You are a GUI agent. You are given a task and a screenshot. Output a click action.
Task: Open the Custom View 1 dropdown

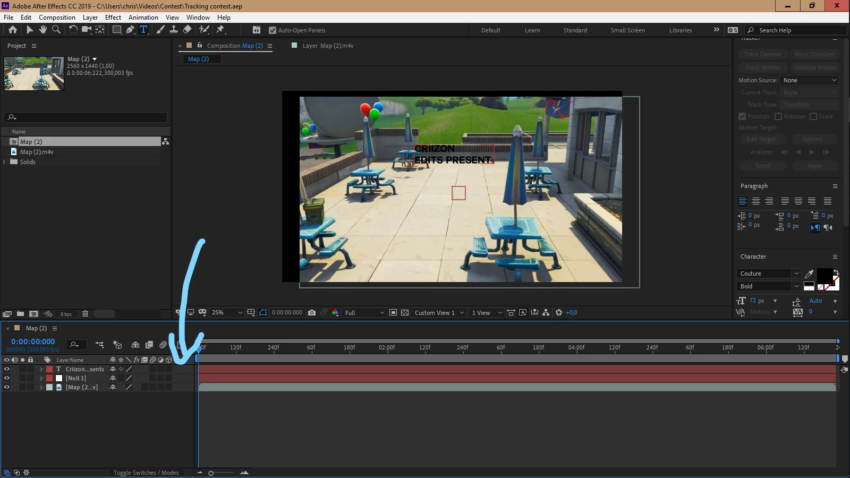439,312
